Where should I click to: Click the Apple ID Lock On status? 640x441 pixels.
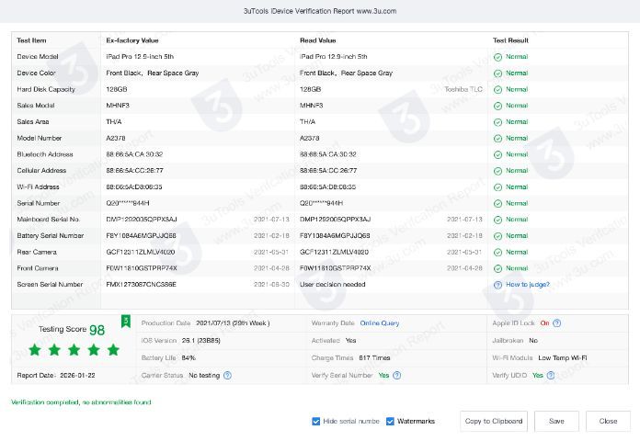pos(544,323)
